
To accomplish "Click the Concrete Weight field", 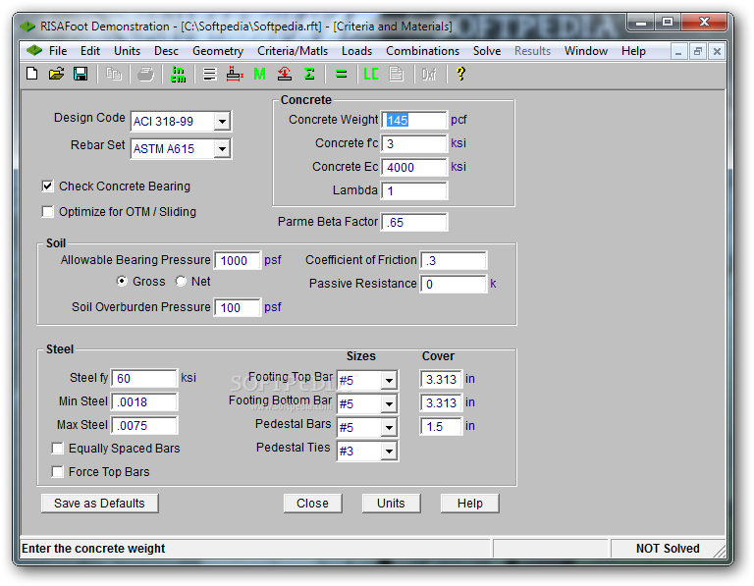I will point(414,120).
